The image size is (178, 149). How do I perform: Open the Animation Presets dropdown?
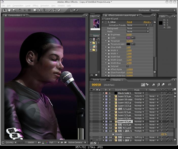[137, 25]
